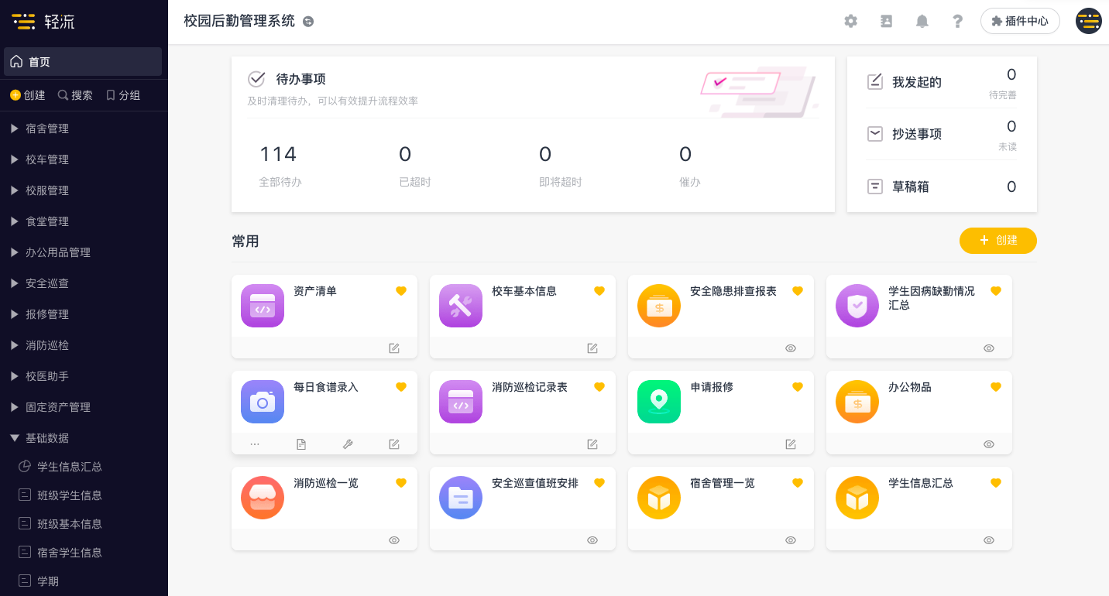This screenshot has width=1109, height=596.
Task: Click the edit icon on 消防巡检记录表 card
Action: tap(592, 444)
